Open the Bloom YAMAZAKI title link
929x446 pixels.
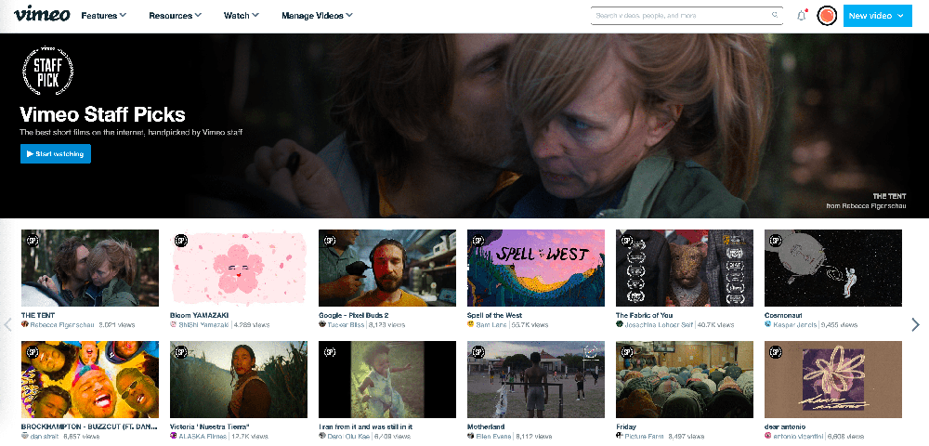[199, 315]
